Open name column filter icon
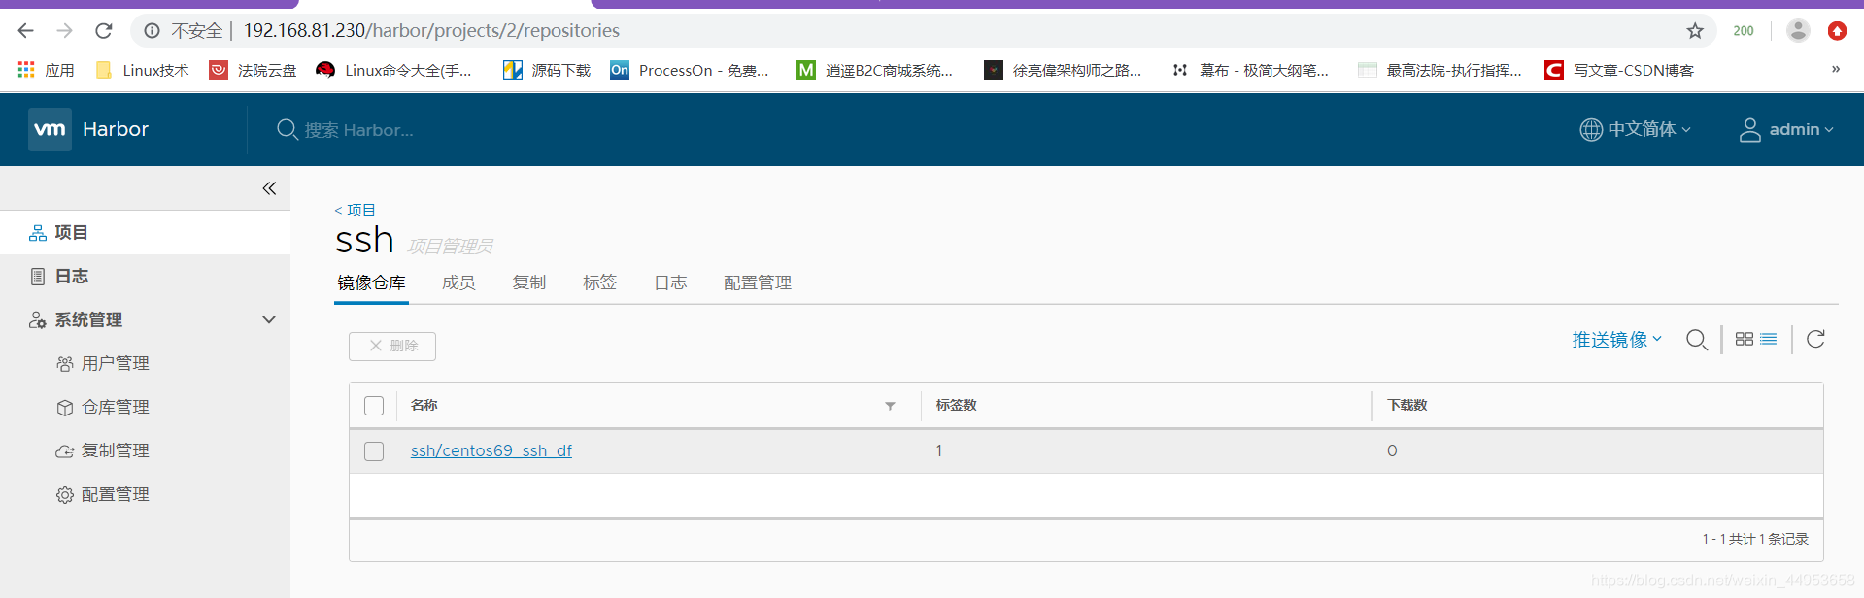This screenshot has height=598, width=1864. point(890,406)
